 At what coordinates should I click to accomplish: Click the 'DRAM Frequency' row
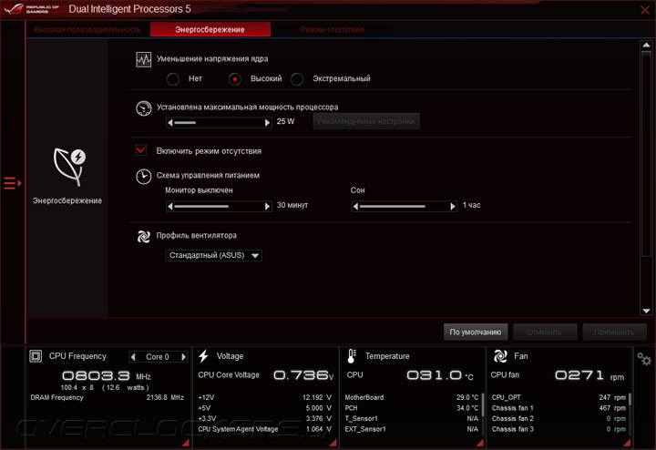(108, 397)
